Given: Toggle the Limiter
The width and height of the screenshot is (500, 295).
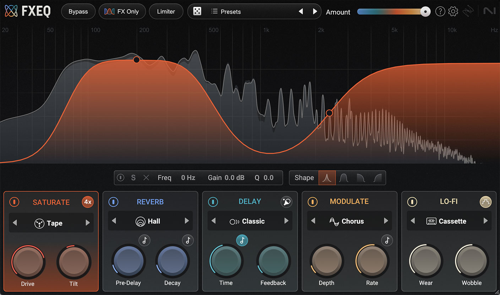Looking at the screenshot, I should click(x=166, y=12).
